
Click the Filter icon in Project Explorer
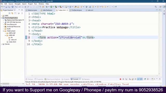15,13
